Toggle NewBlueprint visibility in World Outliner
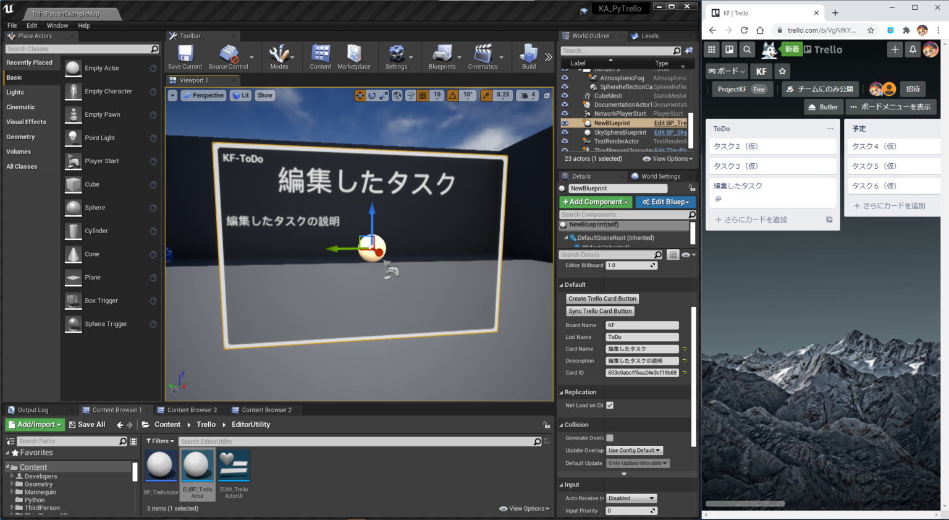Screen dimensions: 949x520 564,122
